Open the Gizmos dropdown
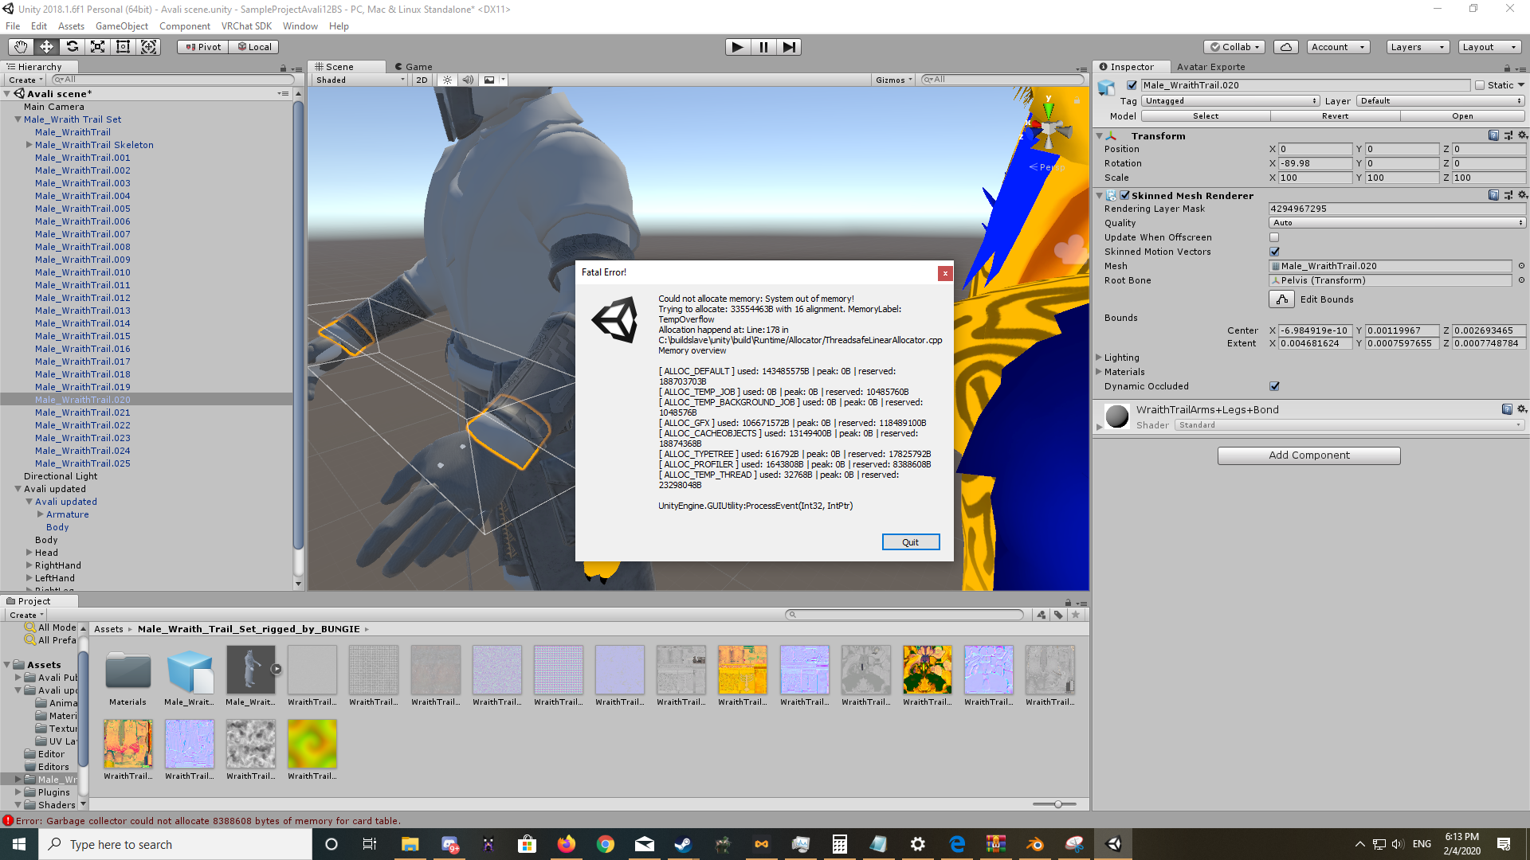 (x=893, y=80)
